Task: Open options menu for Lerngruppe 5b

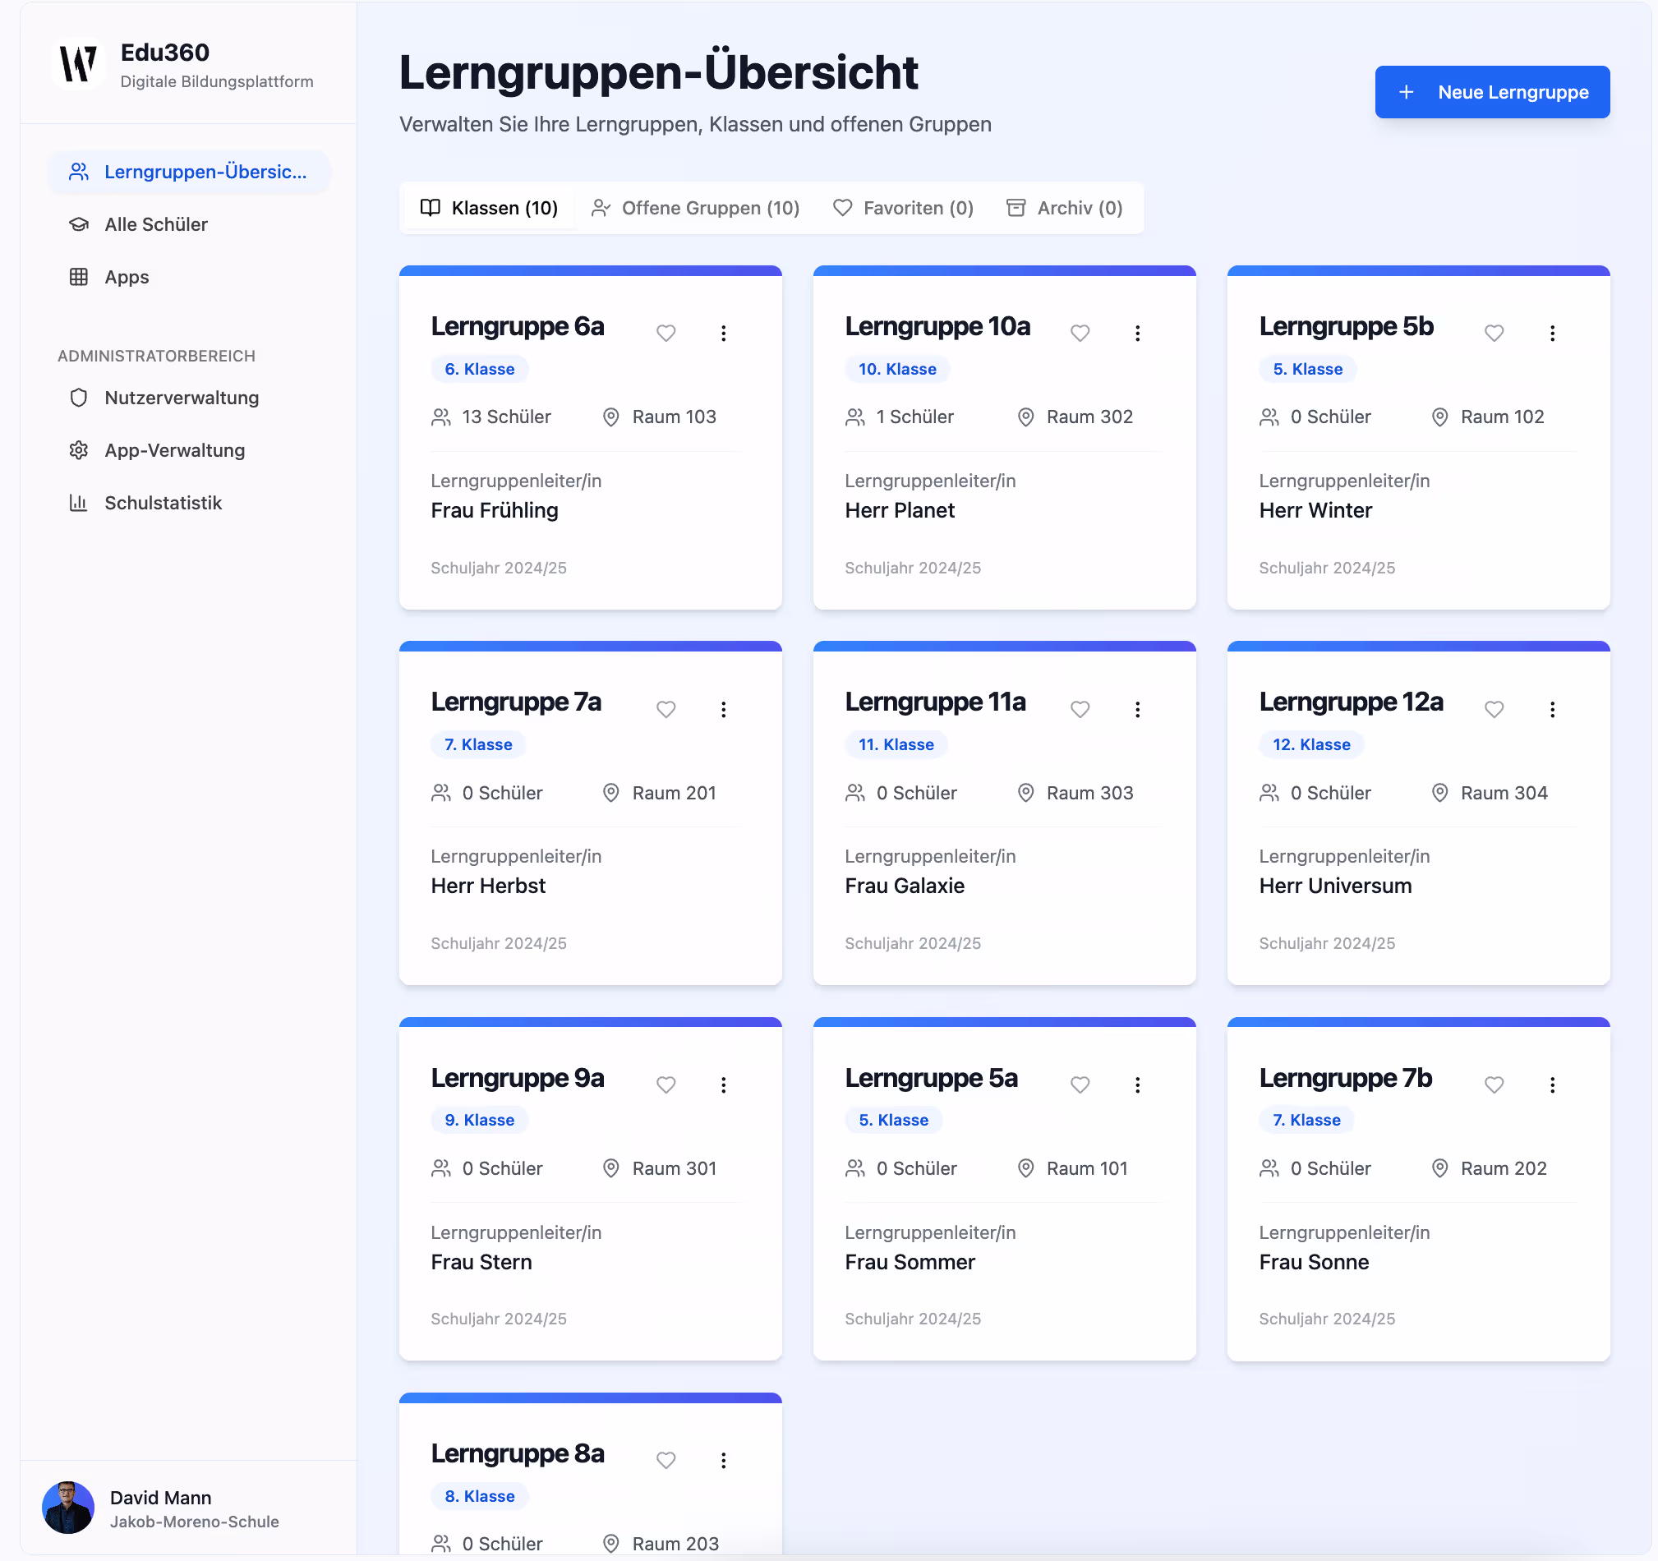Action: pyautogui.click(x=1552, y=333)
